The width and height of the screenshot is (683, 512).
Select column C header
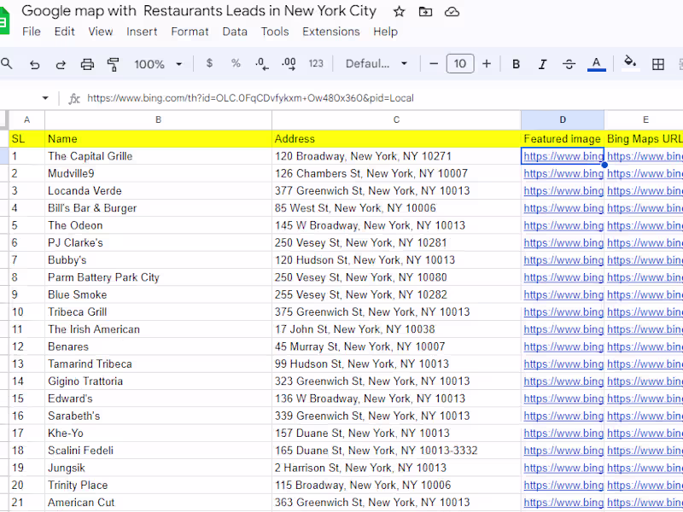click(x=396, y=119)
